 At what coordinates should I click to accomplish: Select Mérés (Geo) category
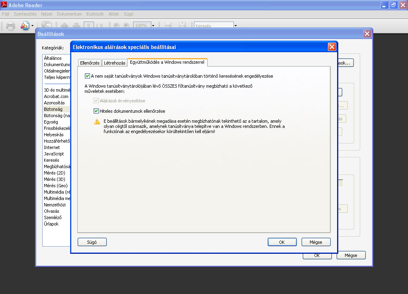(x=56, y=186)
